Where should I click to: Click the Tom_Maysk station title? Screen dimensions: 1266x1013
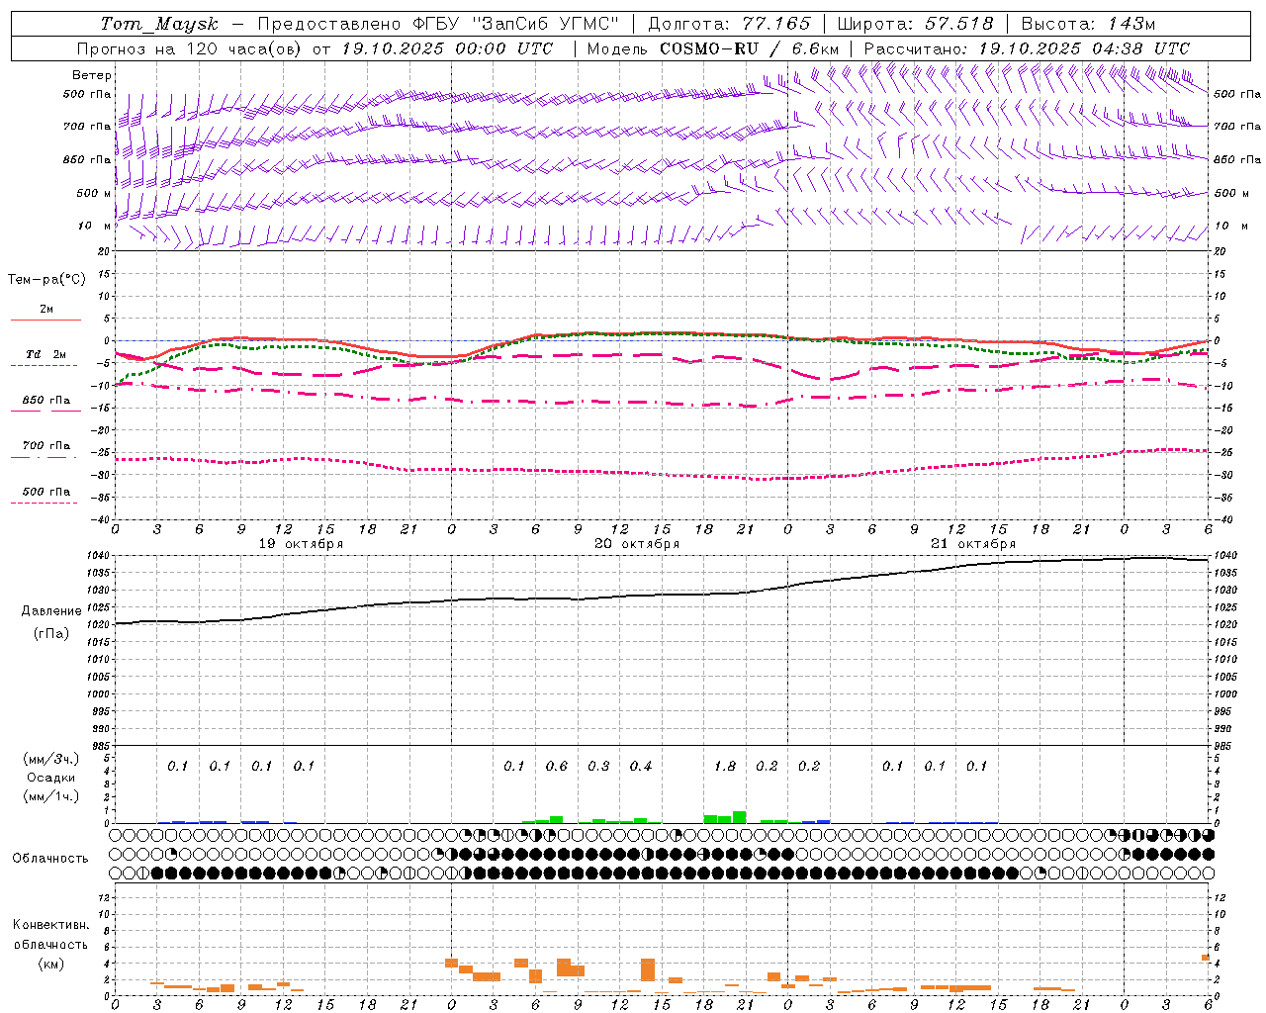tap(159, 24)
